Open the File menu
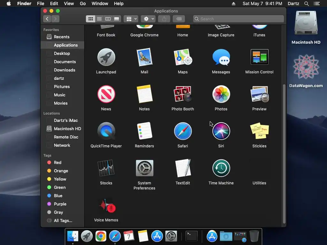The image size is (327, 245). (41, 4)
